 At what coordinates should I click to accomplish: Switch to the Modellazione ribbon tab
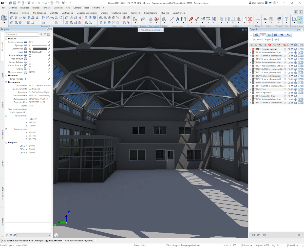[x=39, y=13]
